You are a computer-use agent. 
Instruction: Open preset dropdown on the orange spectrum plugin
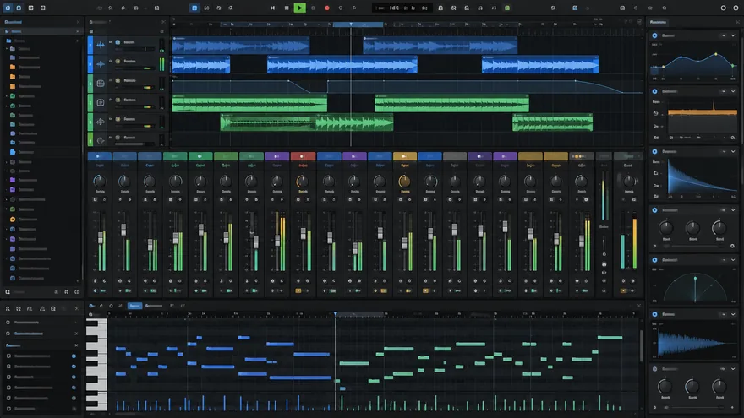(724, 91)
